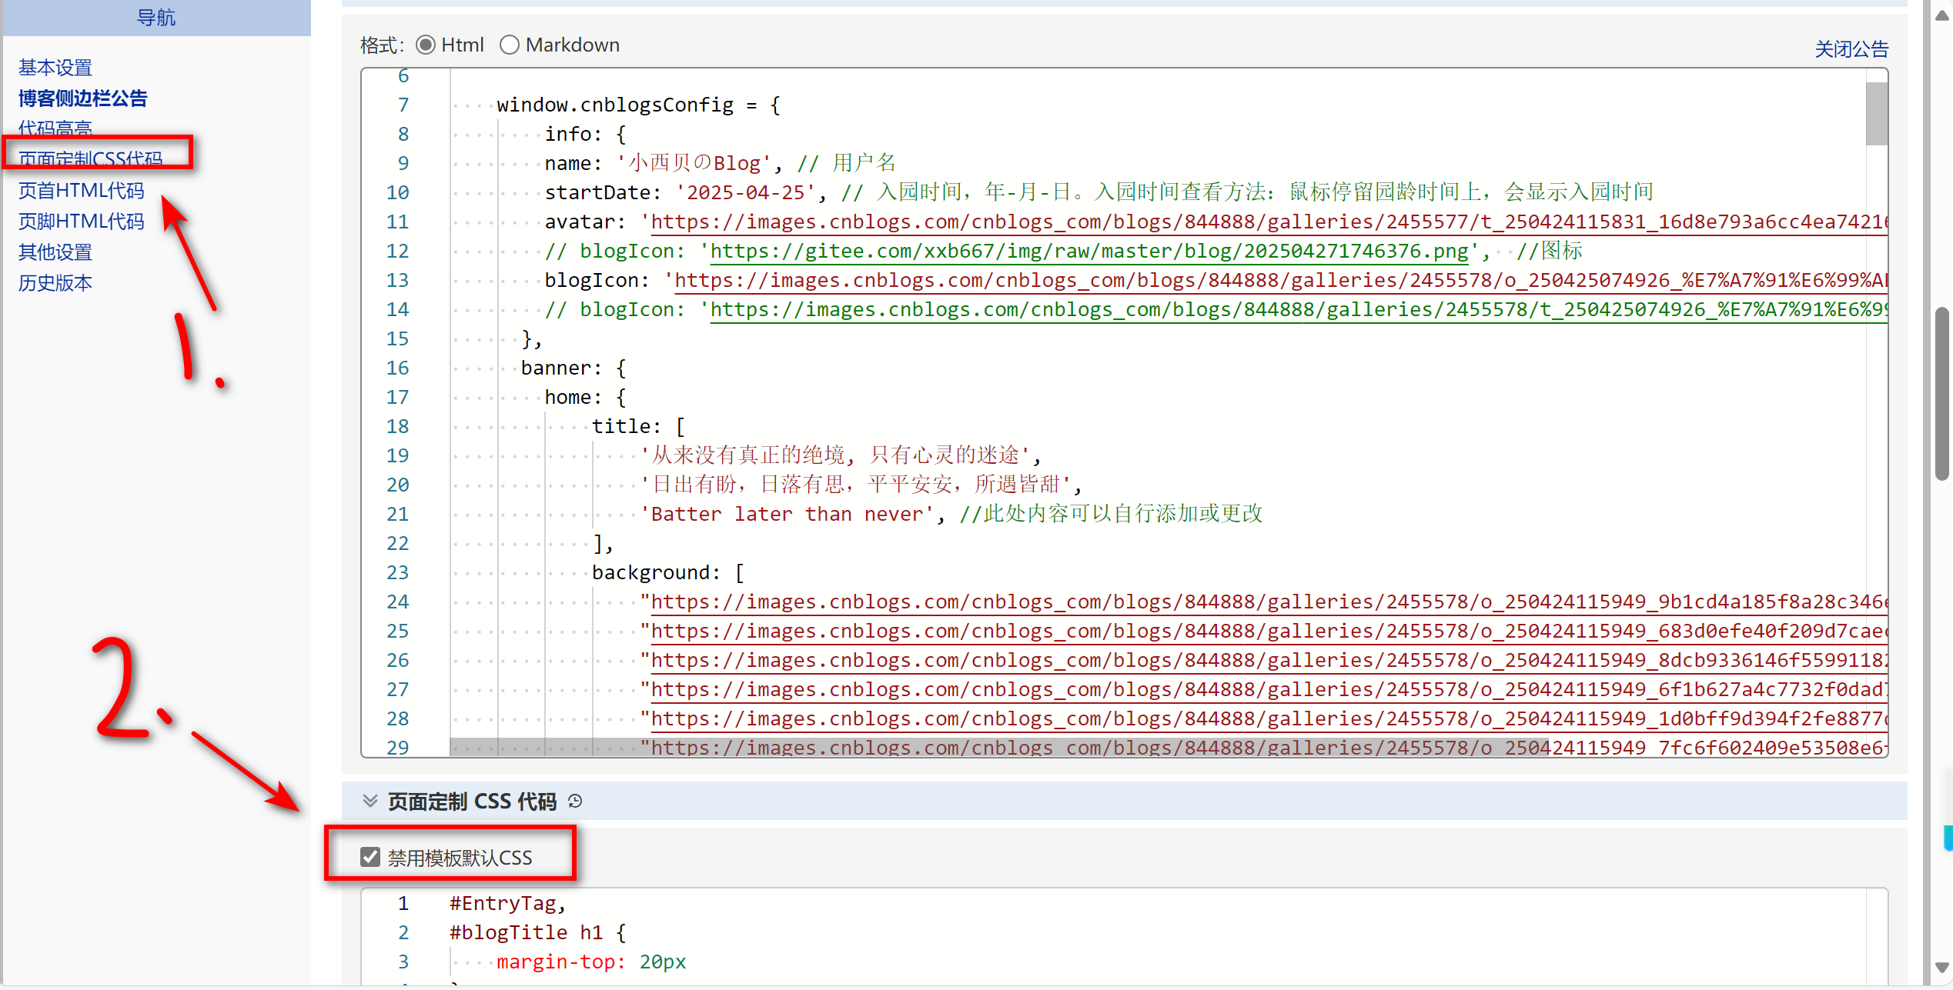Image resolution: width=1953 pixels, height=990 pixels.
Task: Open the CSS code history icon
Action: point(575,802)
